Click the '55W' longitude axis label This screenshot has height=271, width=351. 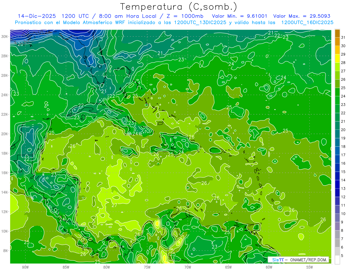click(x=310, y=267)
